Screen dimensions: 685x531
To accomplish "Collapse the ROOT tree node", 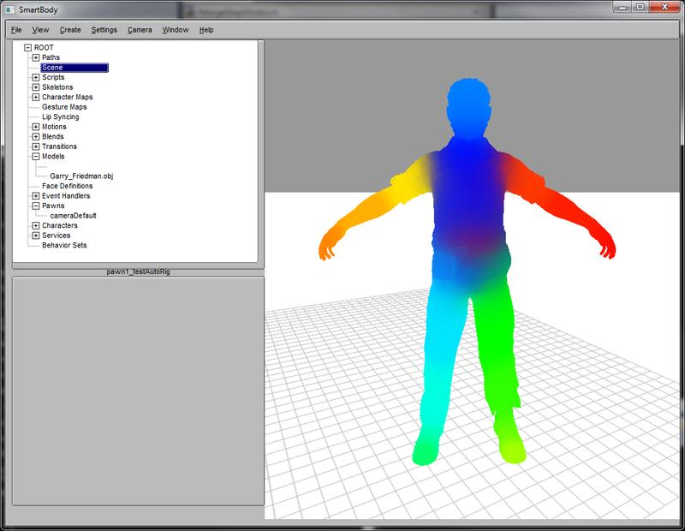I will [x=27, y=48].
